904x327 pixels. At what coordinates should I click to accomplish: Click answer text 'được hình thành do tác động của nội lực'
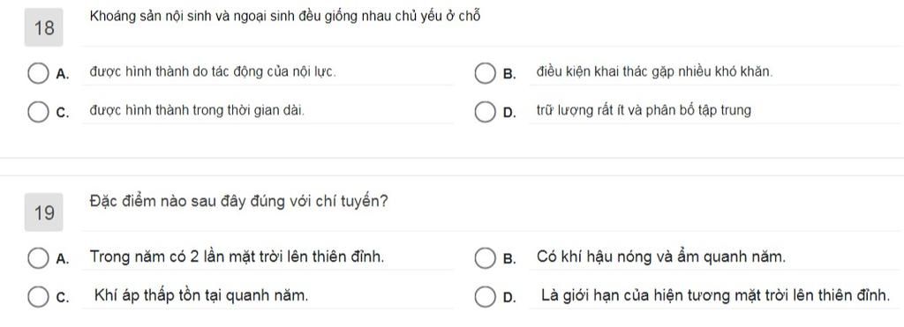click(212, 72)
